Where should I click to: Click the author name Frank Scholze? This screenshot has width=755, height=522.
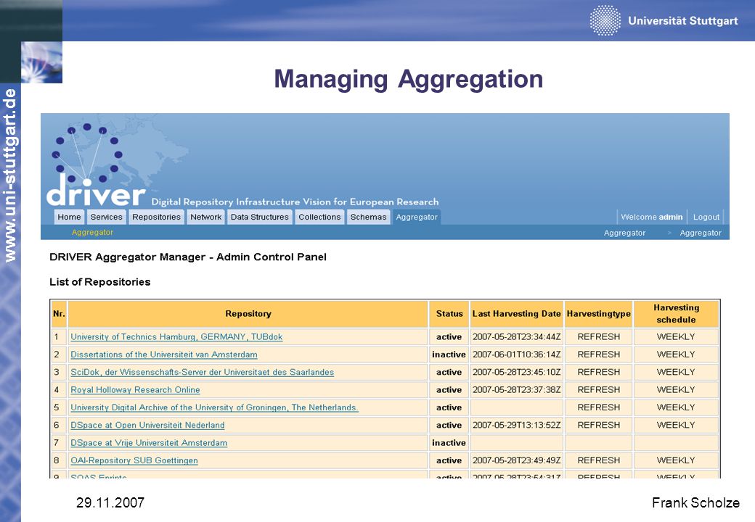695,502
